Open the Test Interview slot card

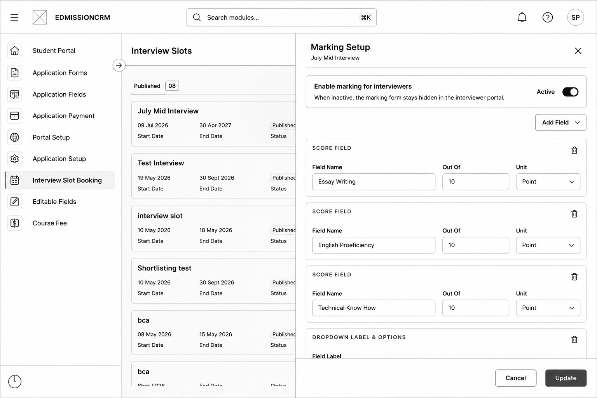pyautogui.click(x=213, y=176)
